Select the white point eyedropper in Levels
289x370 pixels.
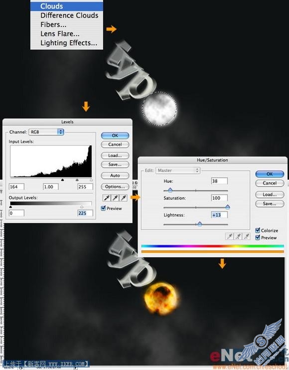point(123,198)
